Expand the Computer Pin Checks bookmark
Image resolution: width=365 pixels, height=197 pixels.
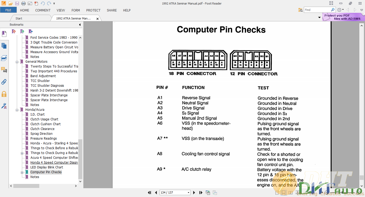22,172
